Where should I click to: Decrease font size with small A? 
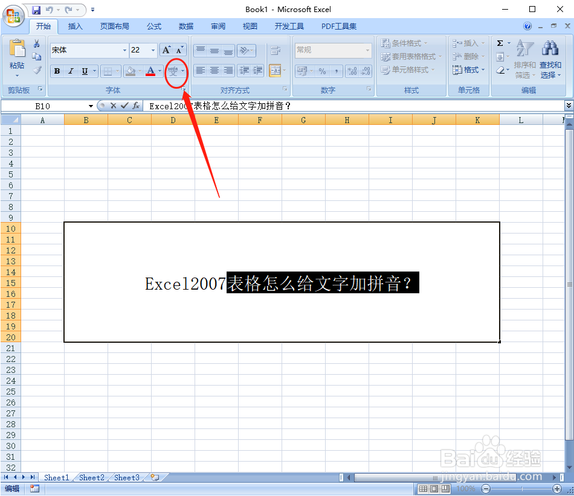coord(179,50)
